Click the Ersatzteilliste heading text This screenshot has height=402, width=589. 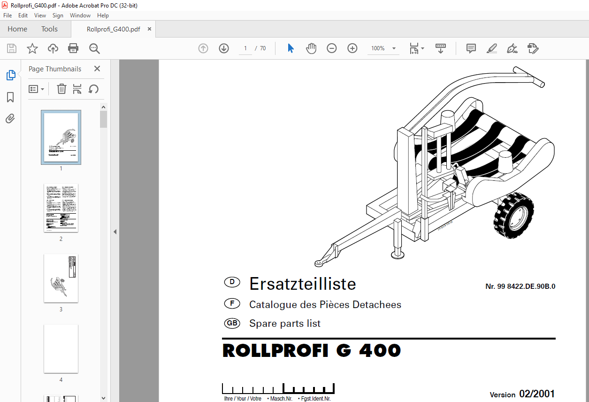pyautogui.click(x=303, y=284)
